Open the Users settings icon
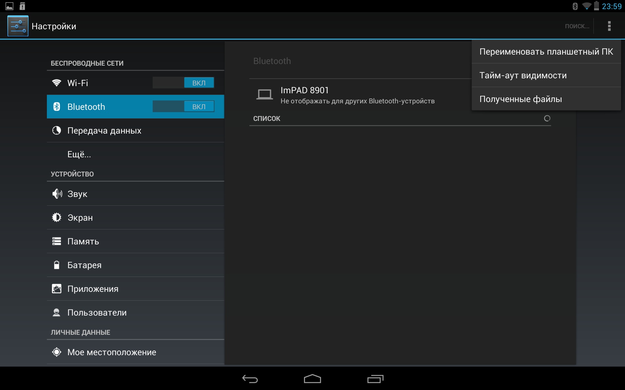625x390 pixels. 57,313
